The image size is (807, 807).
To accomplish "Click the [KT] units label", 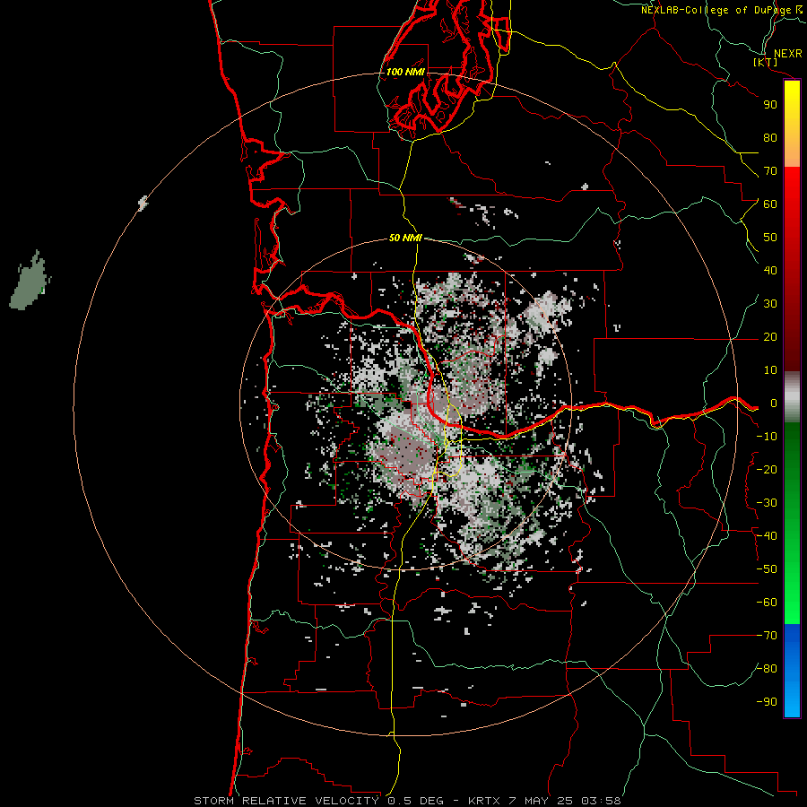I will click(766, 63).
